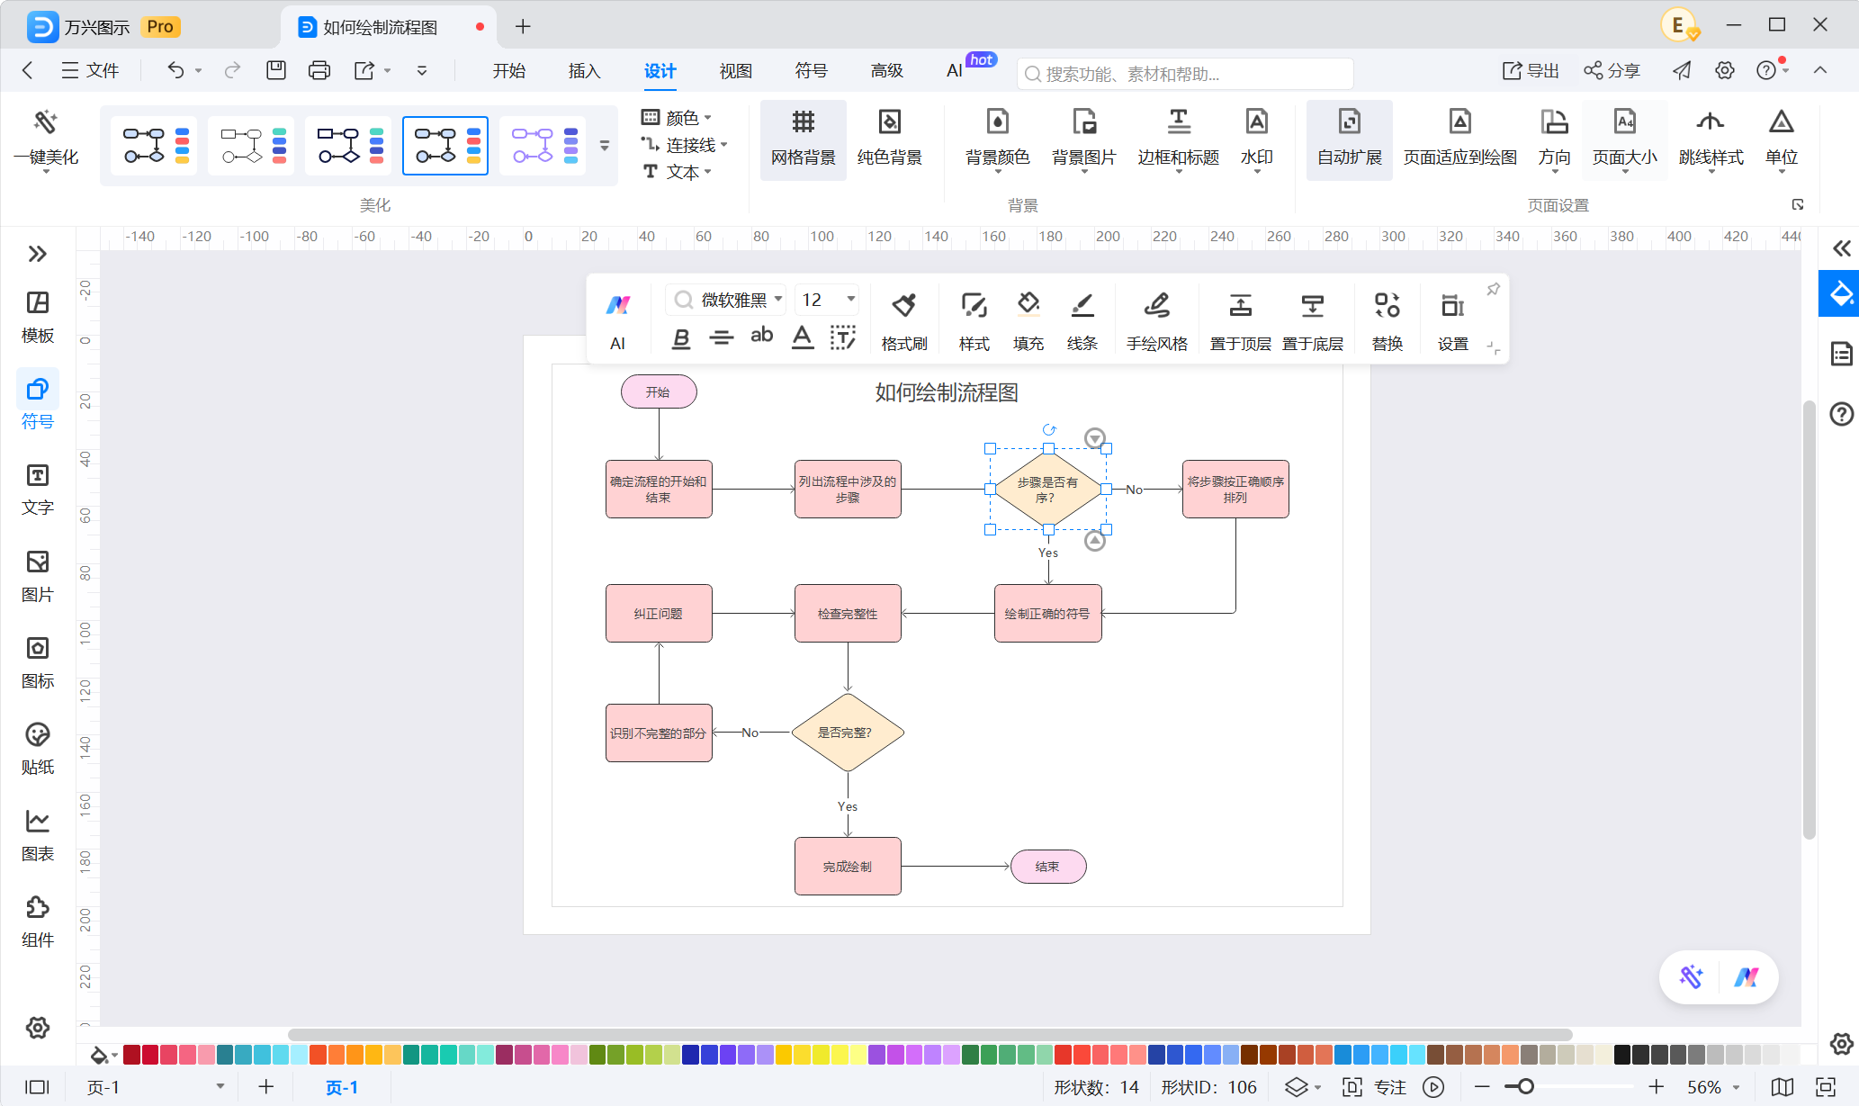
Task: Open the zoom level 56% dropdown
Action: pyautogui.click(x=1713, y=1087)
